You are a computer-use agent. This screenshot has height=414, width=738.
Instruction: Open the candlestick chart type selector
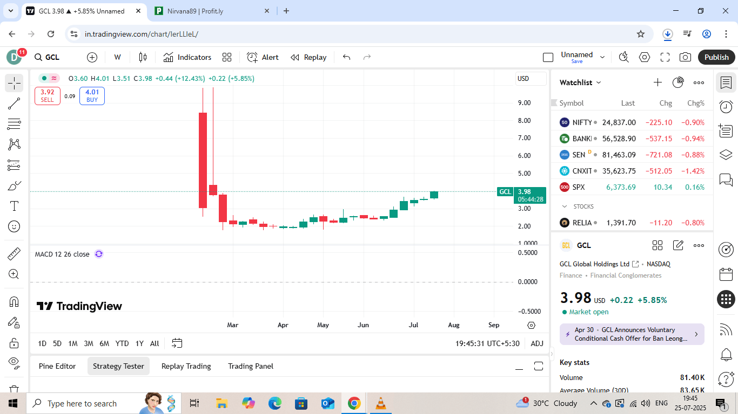(x=143, y=57)
